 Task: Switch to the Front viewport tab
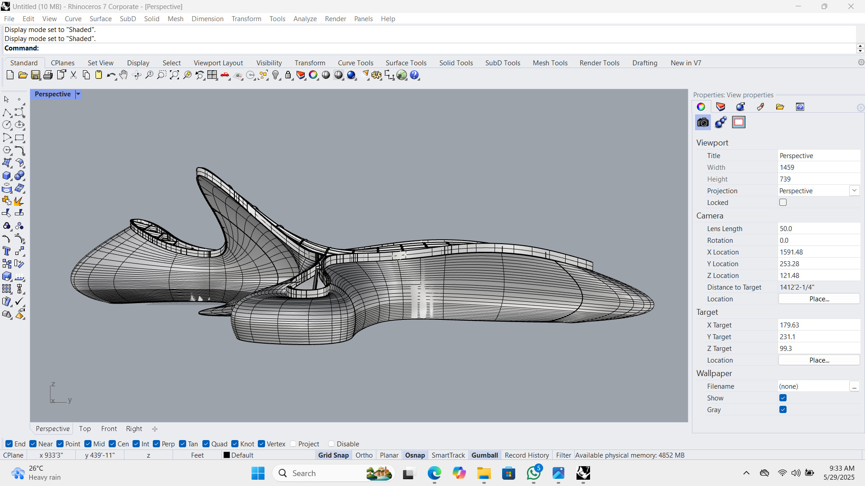[x=109, y=429]
